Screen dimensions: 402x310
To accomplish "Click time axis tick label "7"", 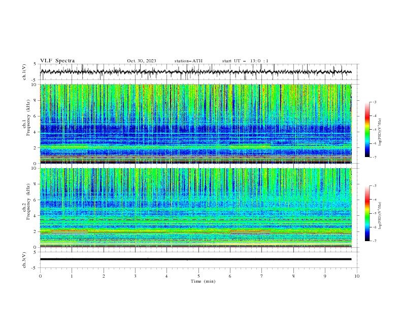I will click(x=262, y=276).
